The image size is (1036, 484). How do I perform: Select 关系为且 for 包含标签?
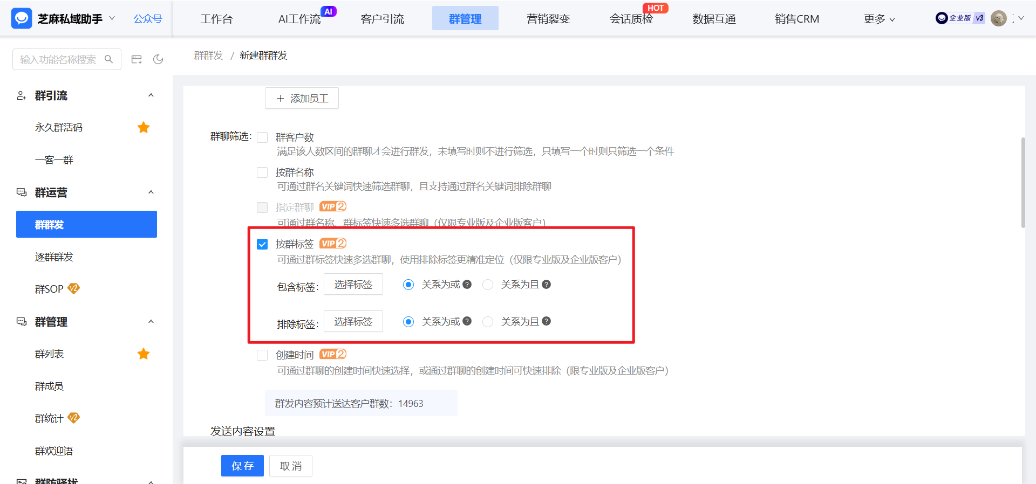click(x=488, y=285)
